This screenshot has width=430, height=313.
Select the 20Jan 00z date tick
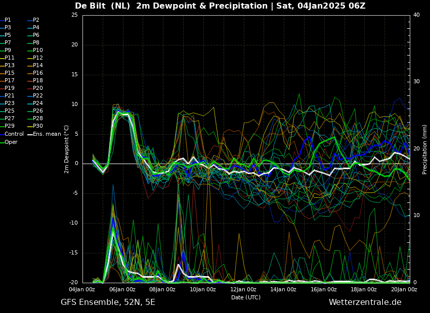coord(404,289)
